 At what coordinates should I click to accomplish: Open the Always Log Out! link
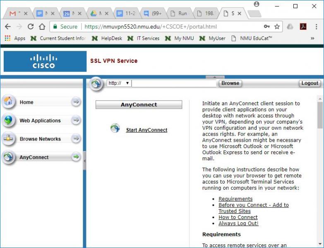point(238,224)
